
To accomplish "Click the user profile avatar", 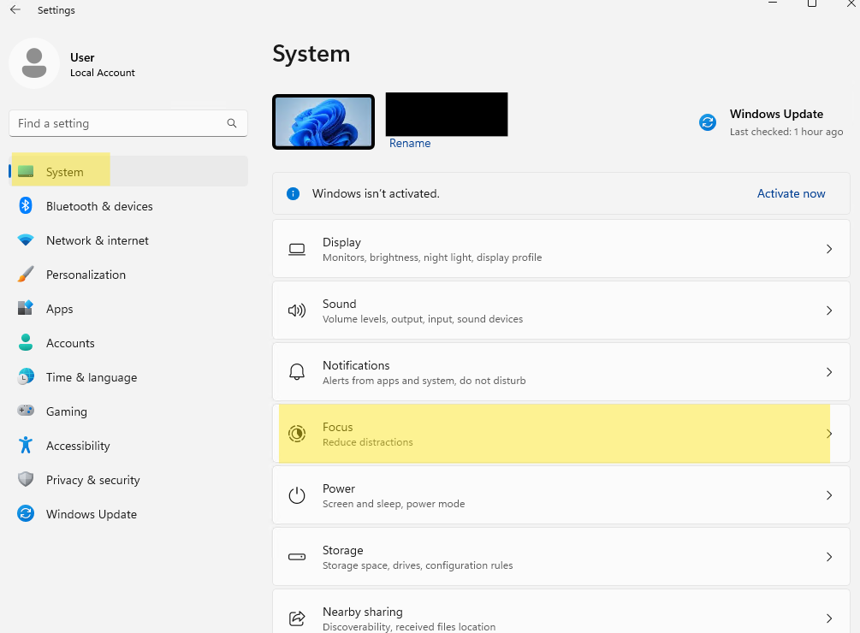I will click(34, 63).
